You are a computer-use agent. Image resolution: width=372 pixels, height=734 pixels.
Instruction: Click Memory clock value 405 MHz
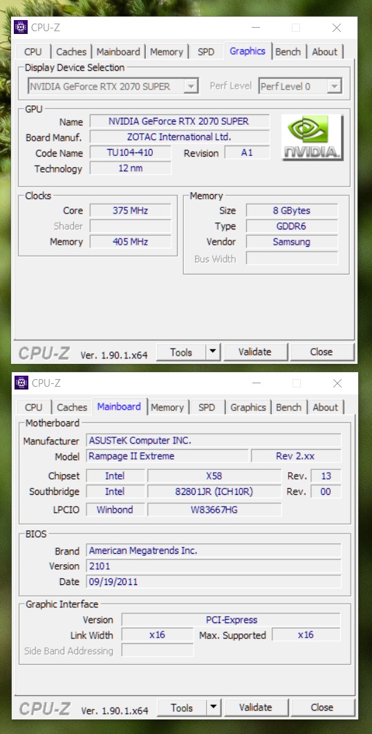point(130,241)
